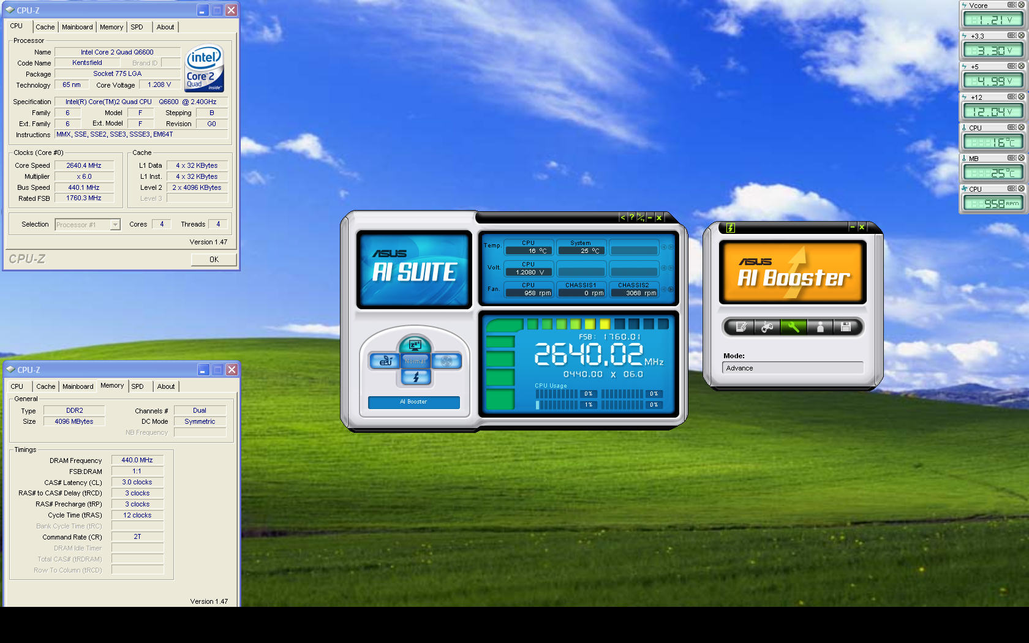Open settings icon on CPU fan rpm panel
Image resolution: width=1029 pixels, height=643 pixels.
point(1012,189)
